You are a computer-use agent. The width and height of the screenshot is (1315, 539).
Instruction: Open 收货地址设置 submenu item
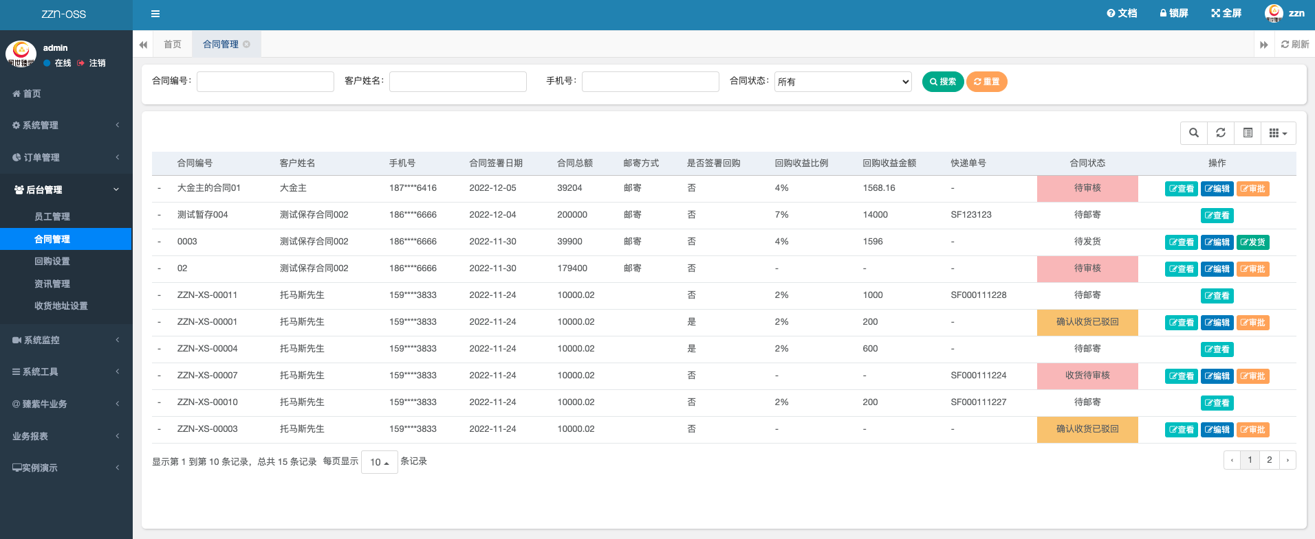click(x=66, y=306)
